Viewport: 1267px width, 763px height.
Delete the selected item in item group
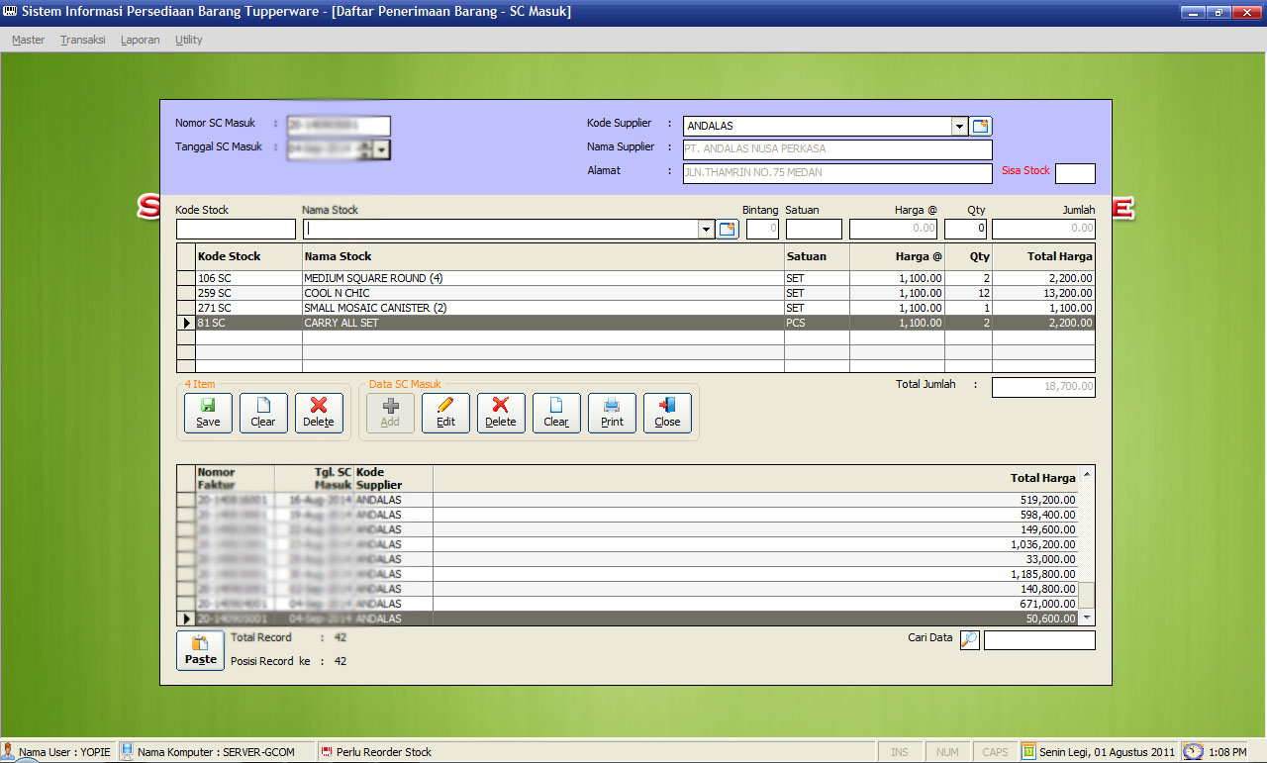(319, 413)
